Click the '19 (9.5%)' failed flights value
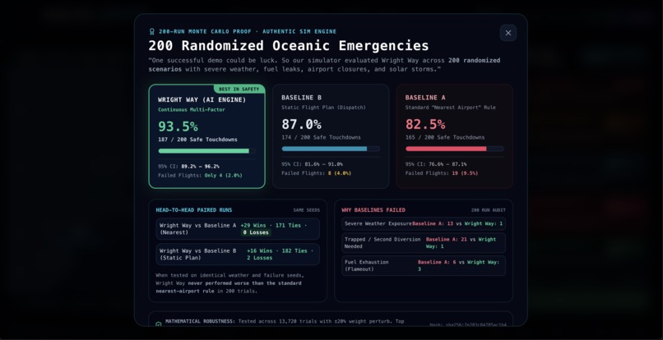This screenshot has height=340, width=663. [x=465, y=173]
